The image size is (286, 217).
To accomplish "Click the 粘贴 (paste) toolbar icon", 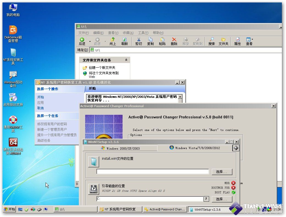I will coord(162,41).
